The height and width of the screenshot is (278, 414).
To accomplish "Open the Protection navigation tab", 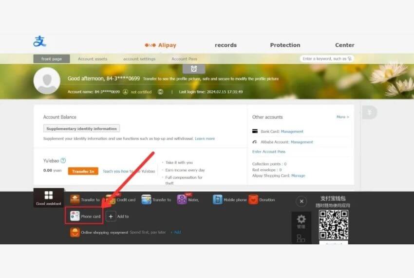I will coord(285,45).
